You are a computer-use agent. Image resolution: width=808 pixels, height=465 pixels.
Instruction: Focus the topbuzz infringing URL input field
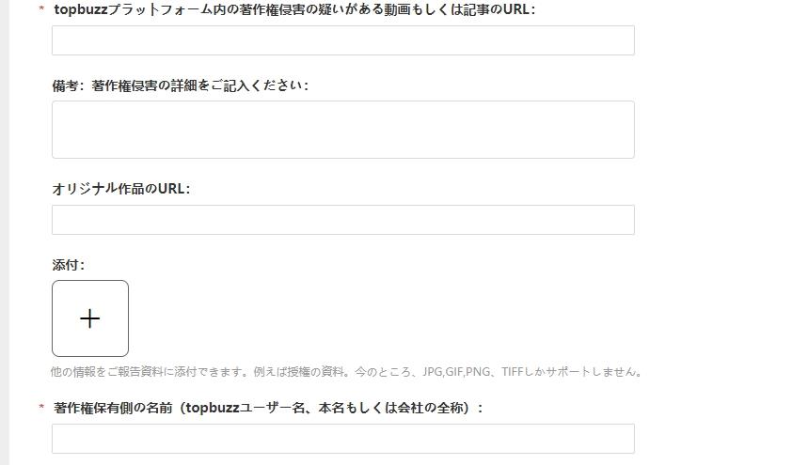click(343, 40)
